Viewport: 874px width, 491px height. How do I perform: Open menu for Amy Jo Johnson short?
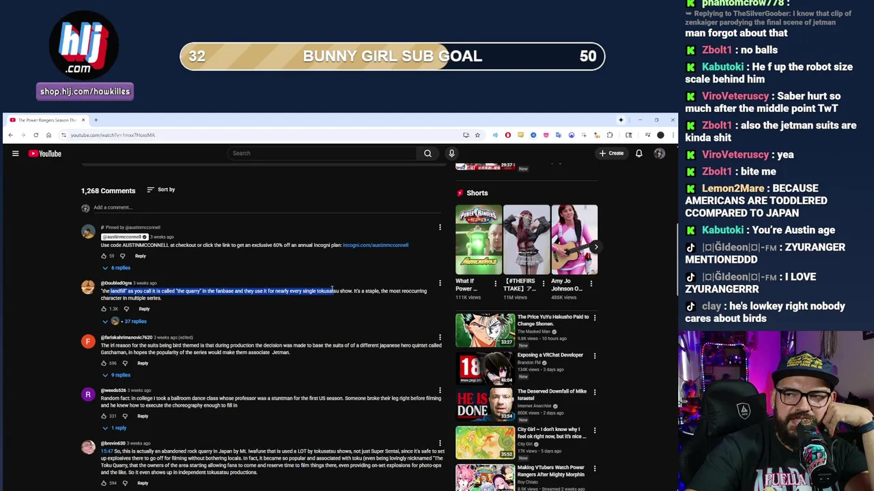[x=591, y=283]
